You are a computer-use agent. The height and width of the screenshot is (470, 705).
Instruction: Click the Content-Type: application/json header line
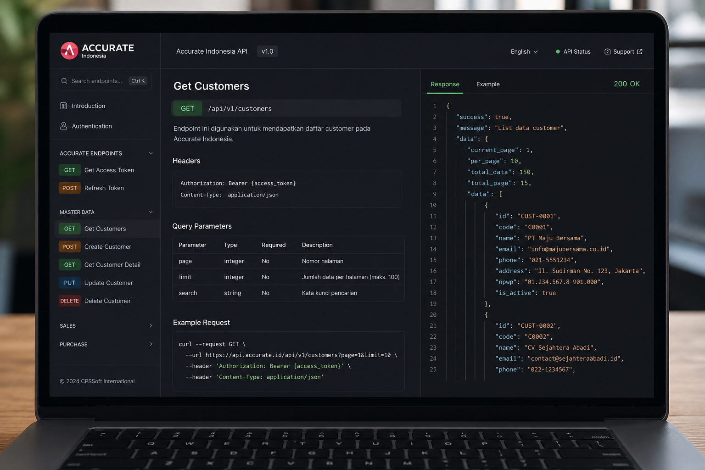pyautogui.click(x=229, y=195)
